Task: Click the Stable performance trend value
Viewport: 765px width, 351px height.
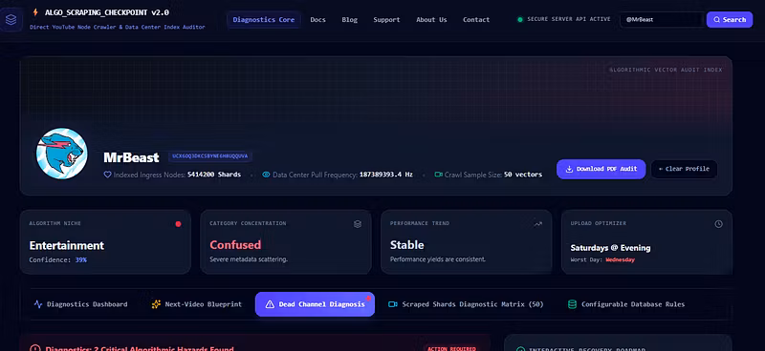Action: [407, 245]
